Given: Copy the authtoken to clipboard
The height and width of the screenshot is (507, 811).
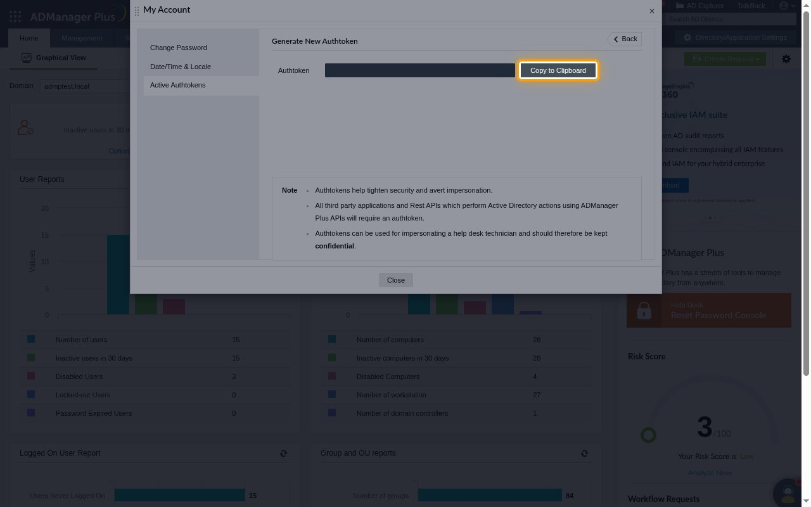Looking at the screenshot, I should pos(558,70).
